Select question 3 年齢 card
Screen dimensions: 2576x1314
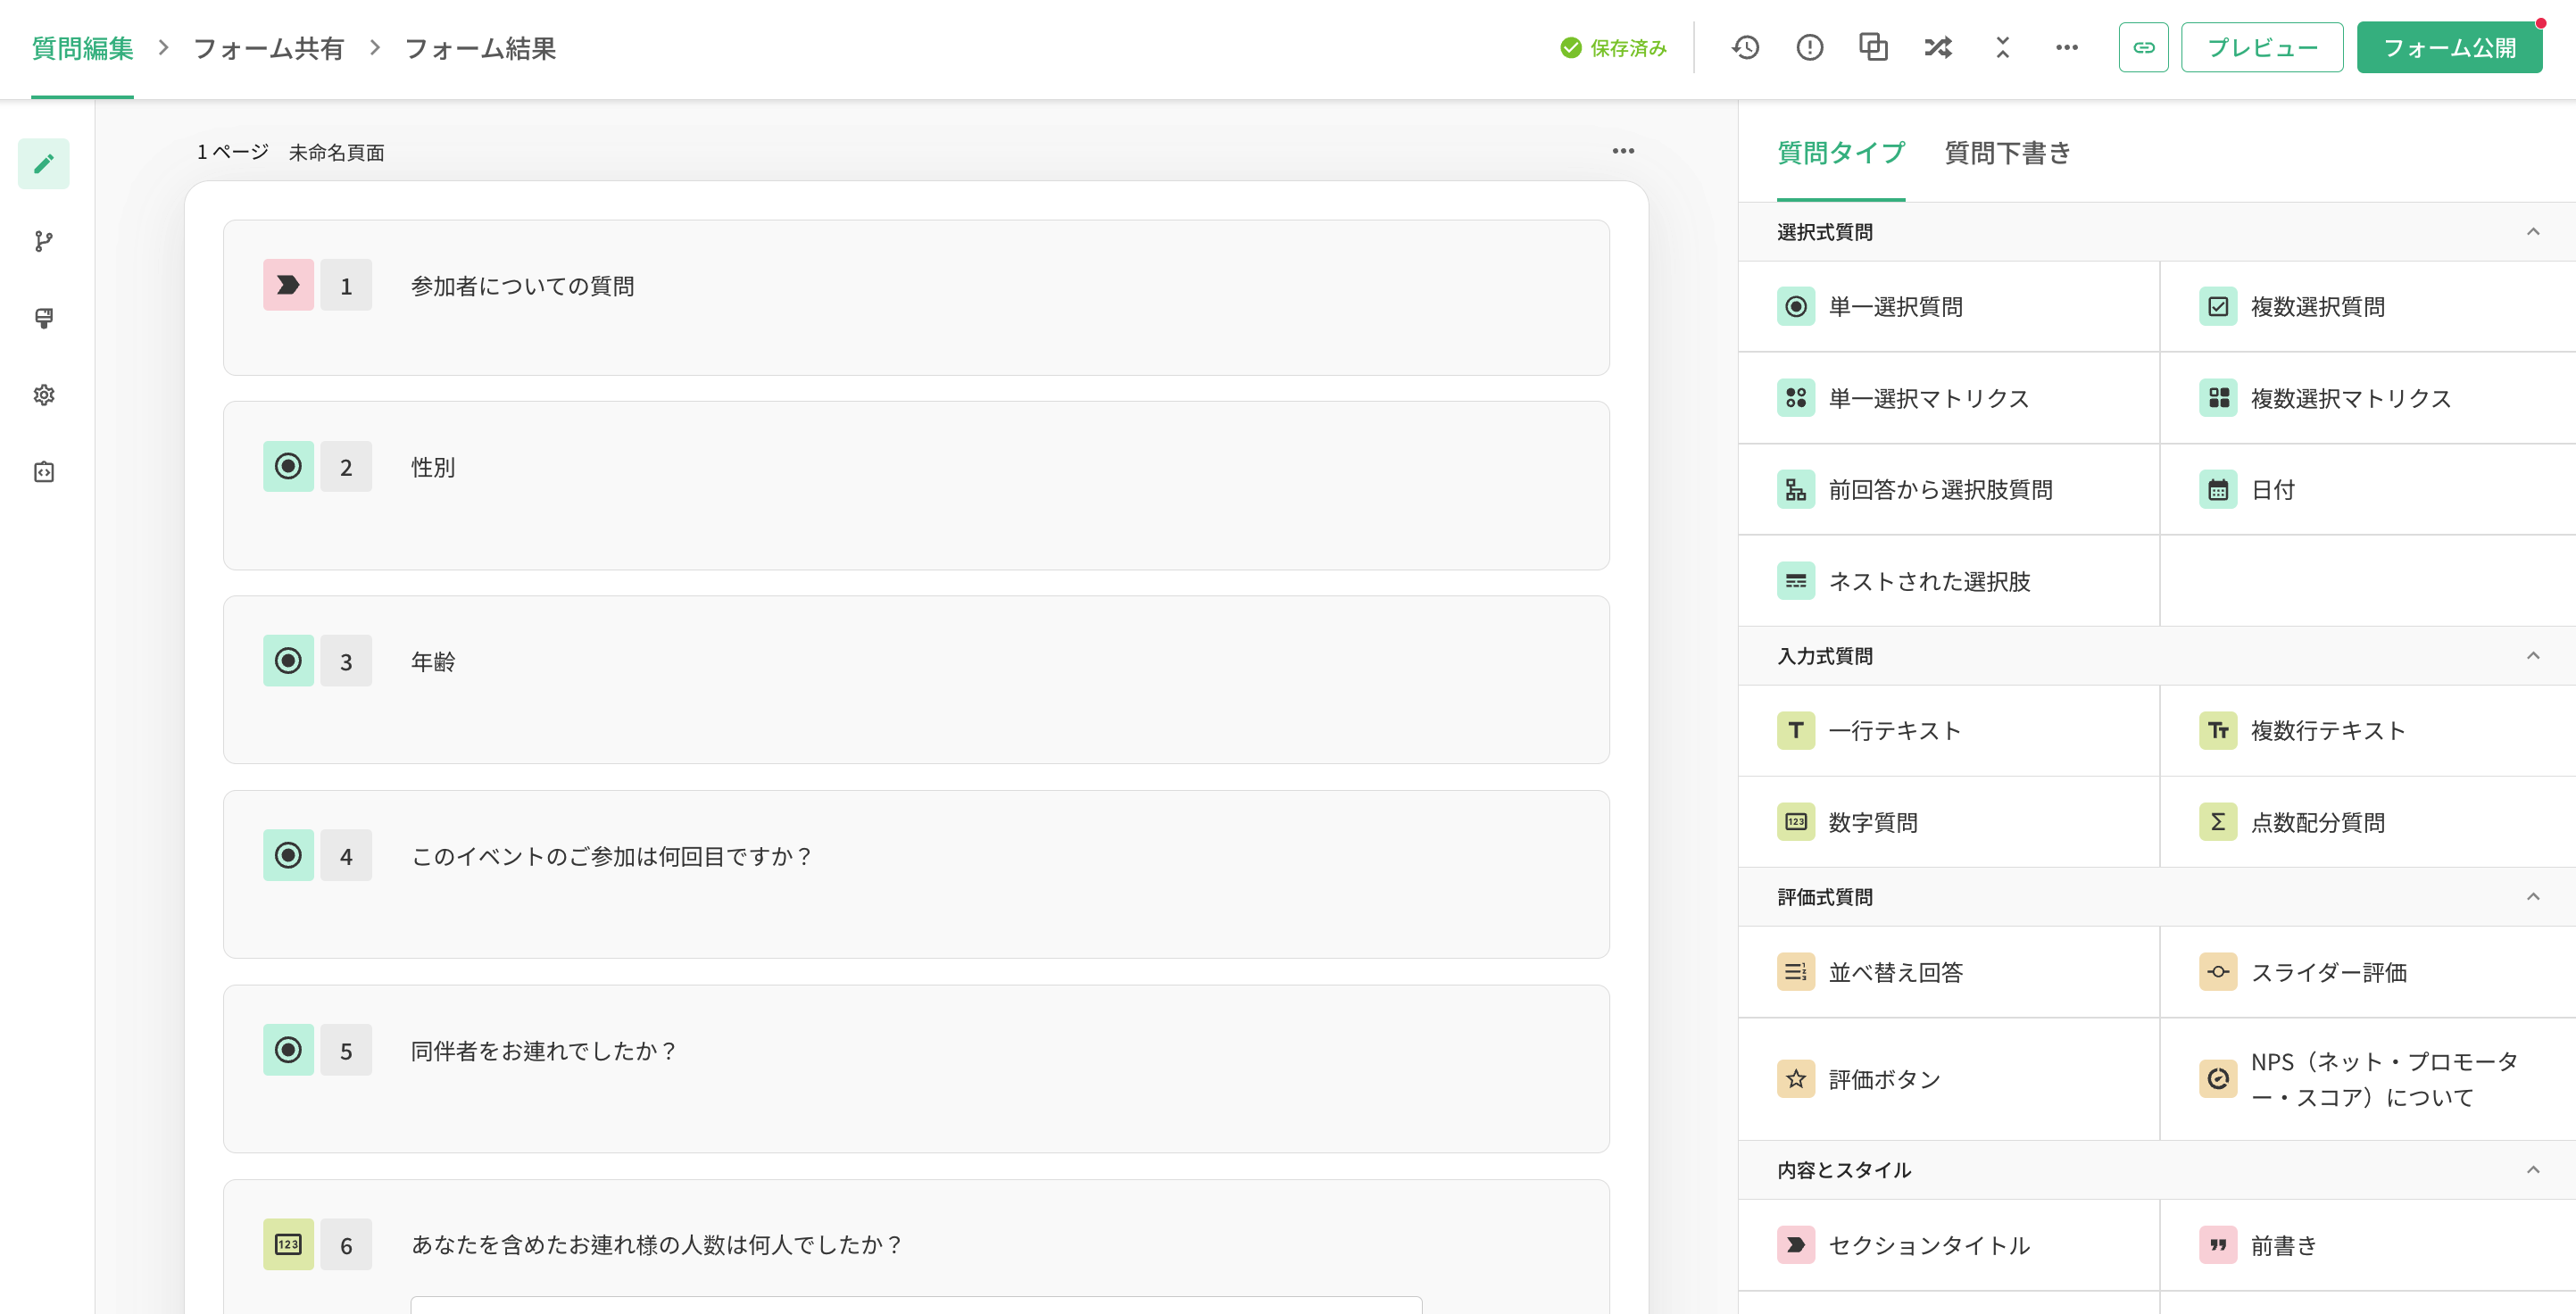point(916,680)
